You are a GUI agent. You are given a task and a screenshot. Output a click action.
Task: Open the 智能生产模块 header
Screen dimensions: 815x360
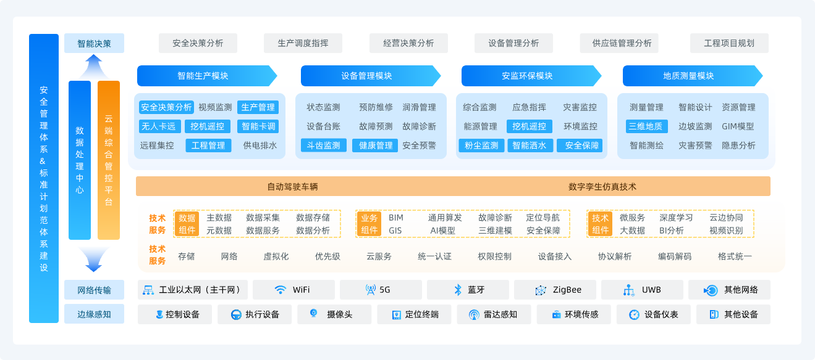(x=207, y=76)
